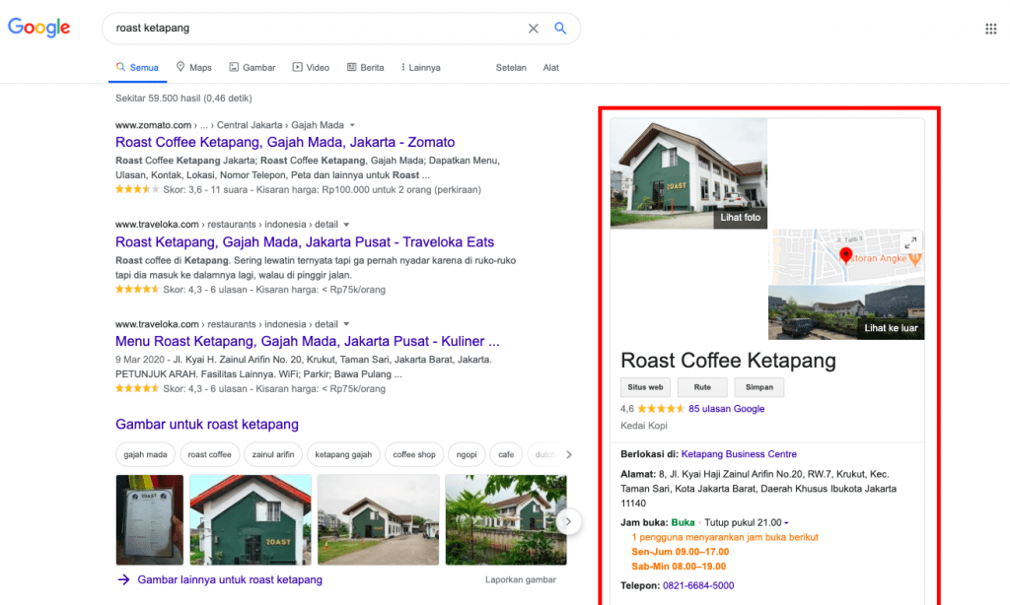Image resolution: width=1010 pixels, height=605 pixels.
Task: Click the blue magnifier search icon
Action: click(x=560, y=29)
